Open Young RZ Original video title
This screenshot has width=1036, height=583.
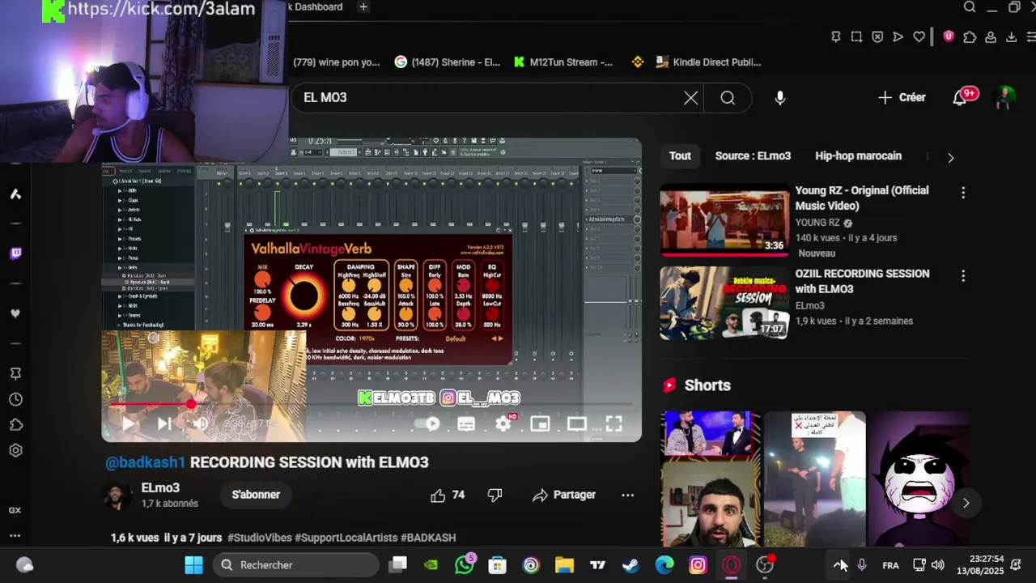862,198
